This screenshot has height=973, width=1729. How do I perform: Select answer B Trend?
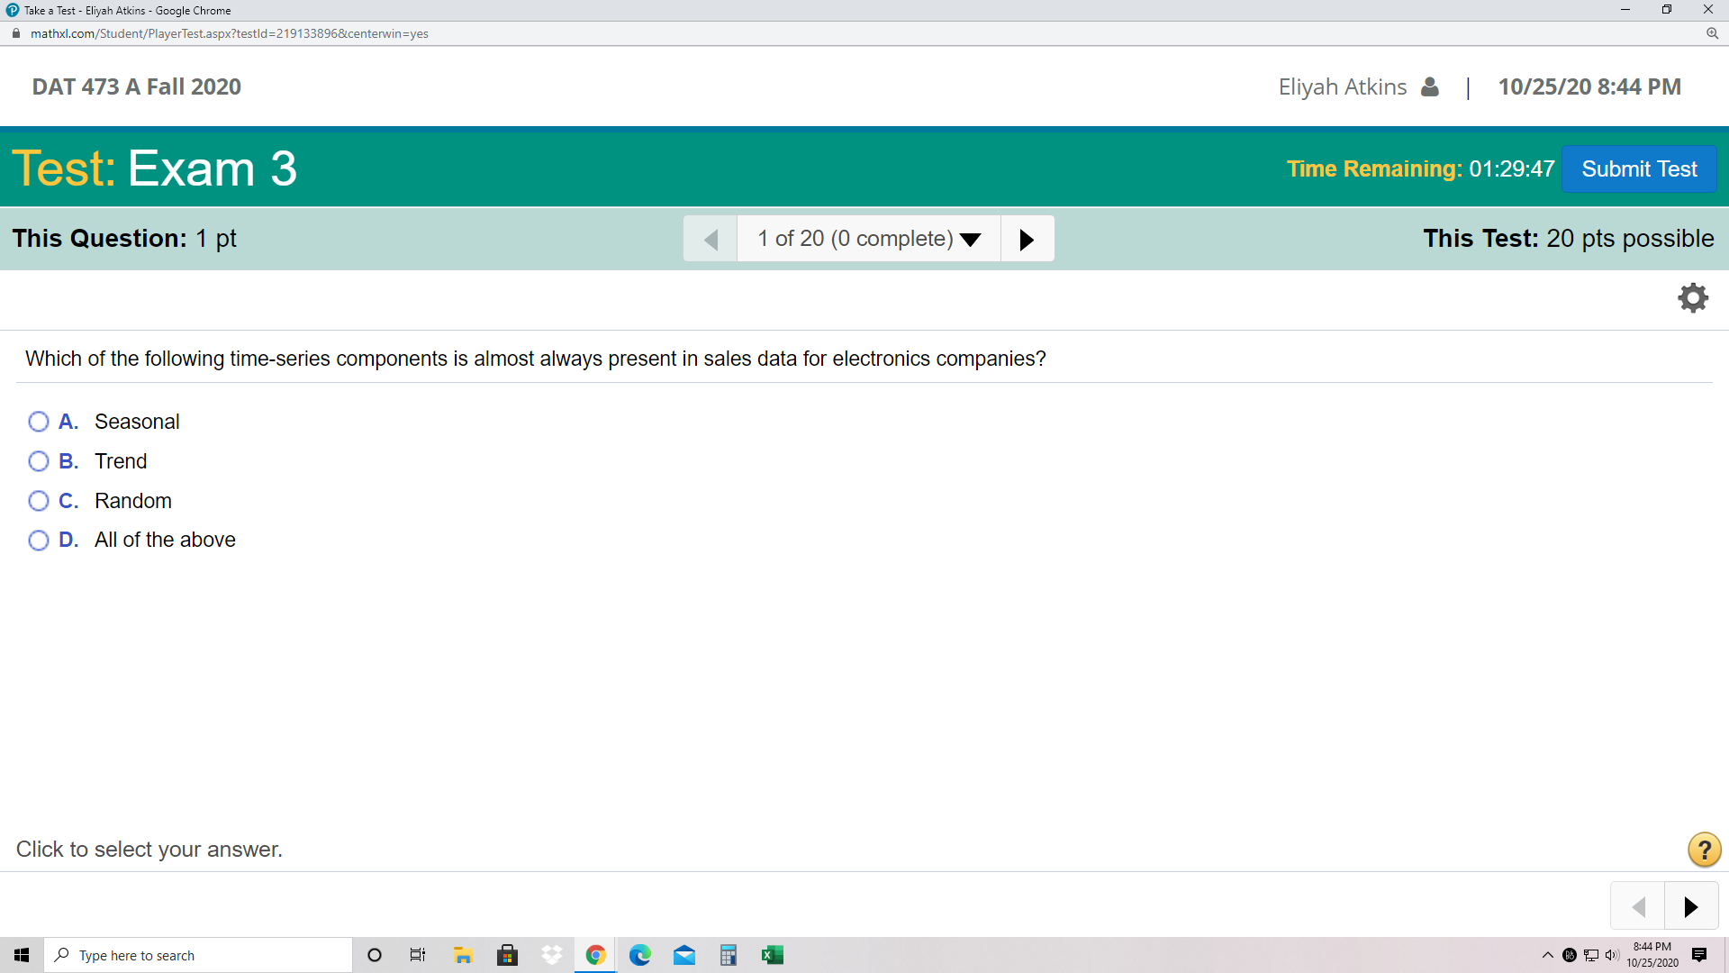(39, 461)
